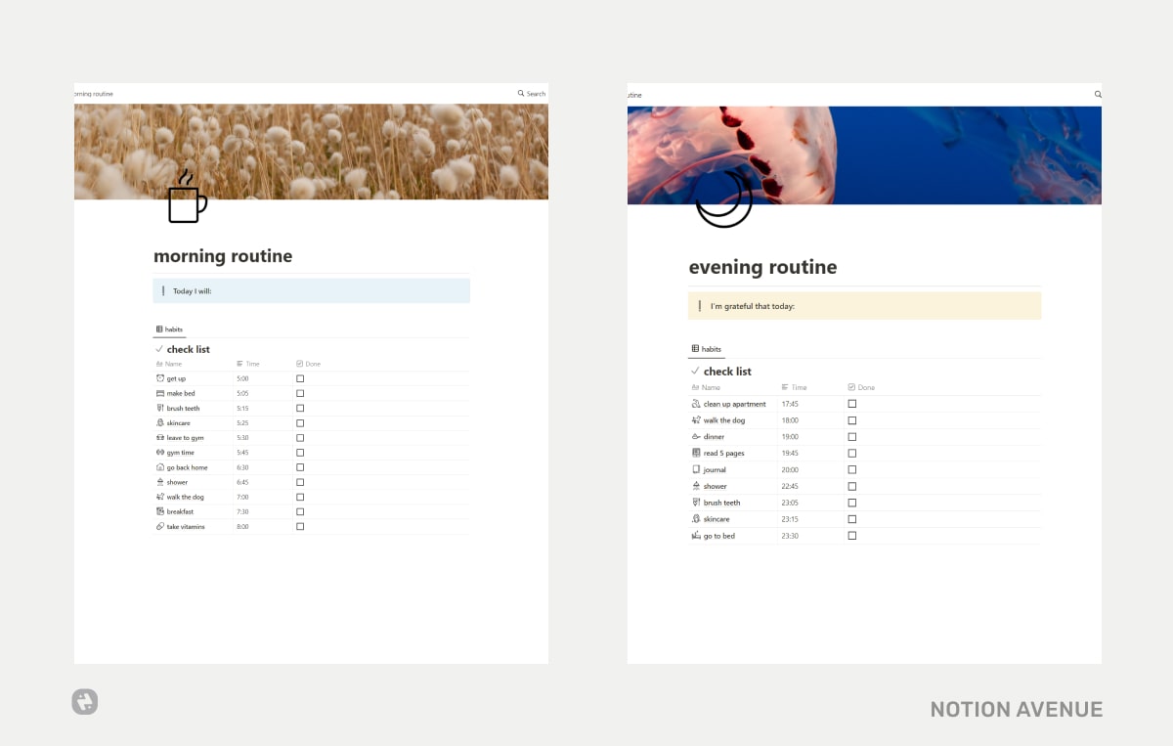Viewport: 1173px width, 746px height.
Task: Click the toothbrush icon next to brush teeth
Action: coord(160,408)
